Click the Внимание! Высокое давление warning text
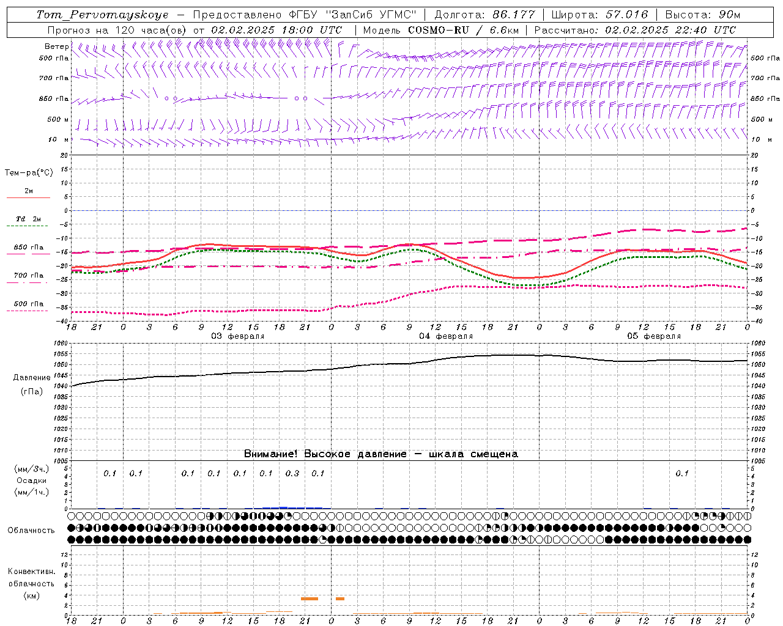 tap(381, 454)
